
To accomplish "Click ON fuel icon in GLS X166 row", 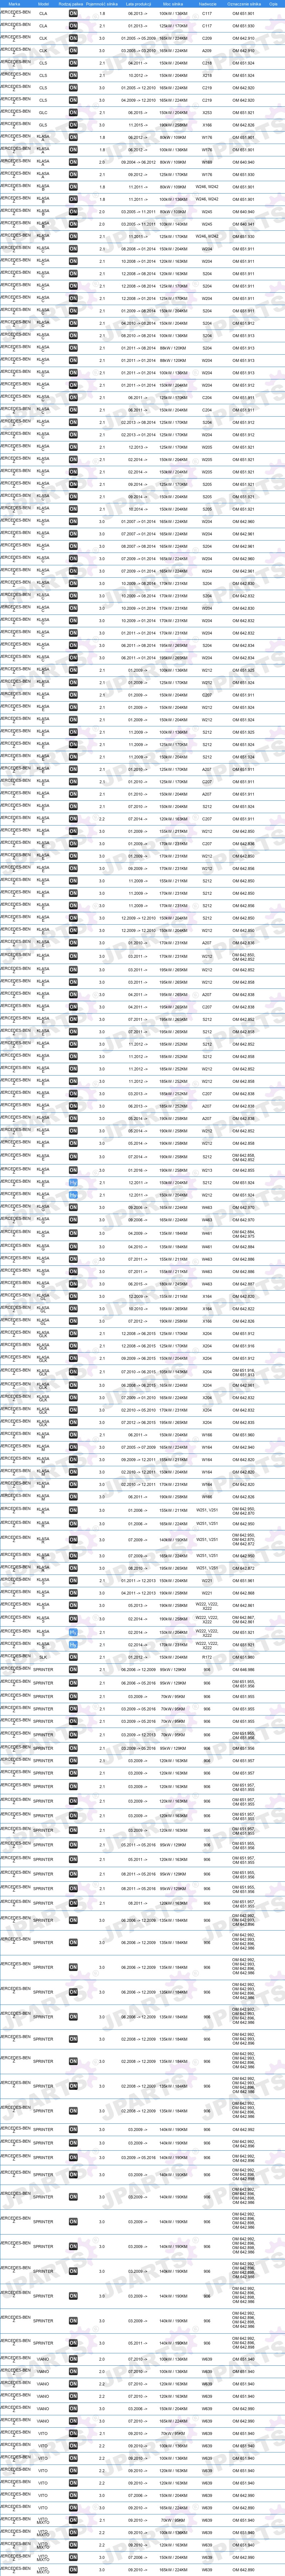I will pyautogui.click(x=73, y=125).
